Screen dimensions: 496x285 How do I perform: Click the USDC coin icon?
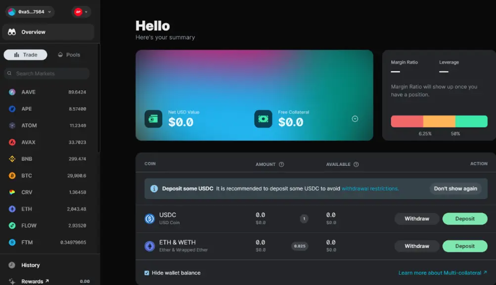click(x=150, y=218)
